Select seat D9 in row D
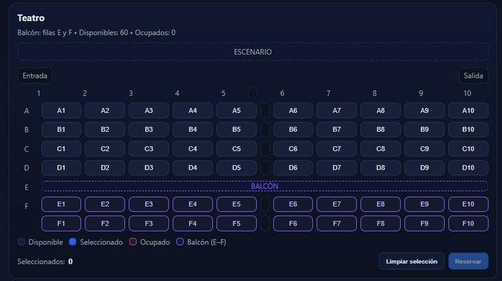 click(x=424, y=168)
